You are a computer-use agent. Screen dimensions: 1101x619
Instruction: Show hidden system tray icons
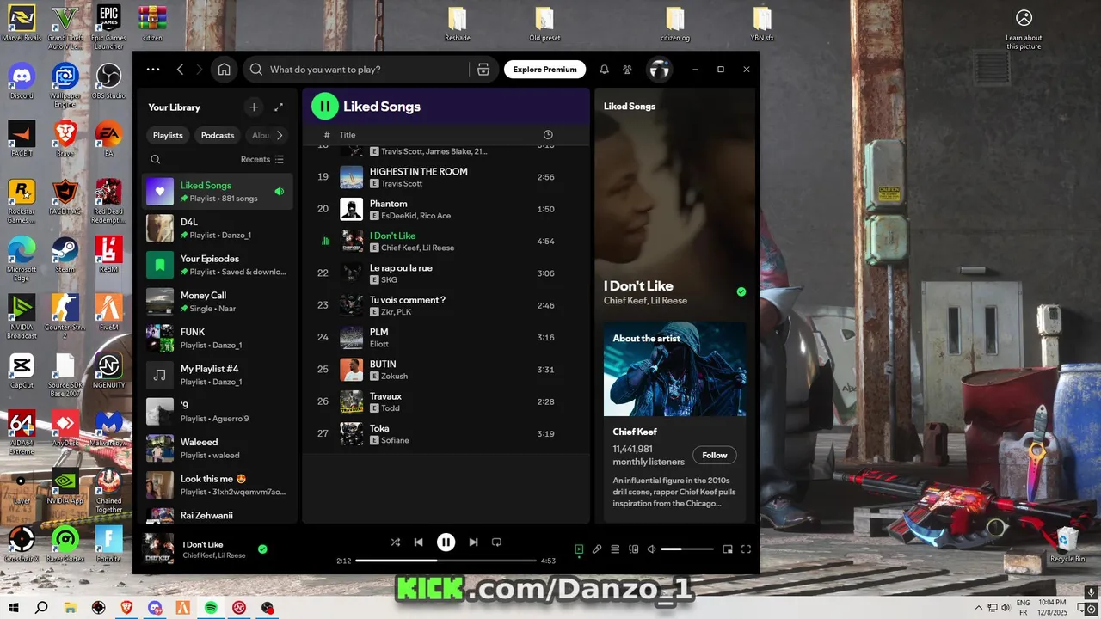pyautogui.click(x=979, y=608)
